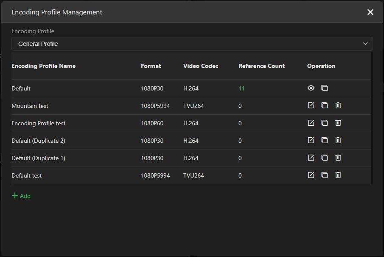
Task: Close the Encoding Profile Management dialog
Action: pos(370,12)
